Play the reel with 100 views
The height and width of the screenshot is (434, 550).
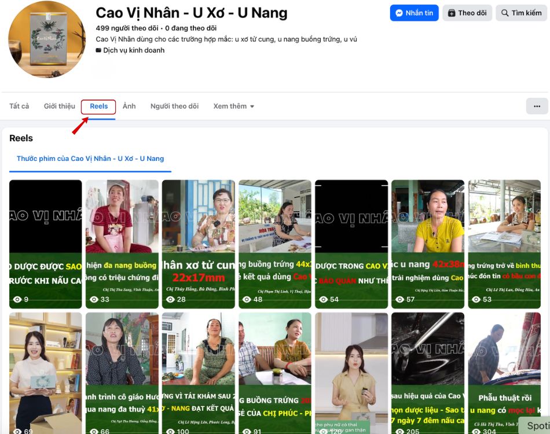pyautogui.click(x=199, y=373)
